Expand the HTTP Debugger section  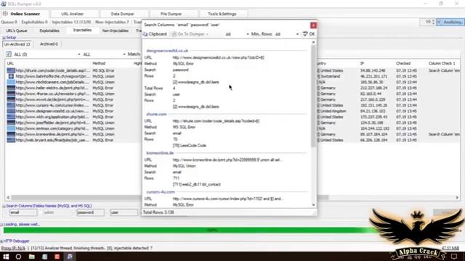[1, 241]
